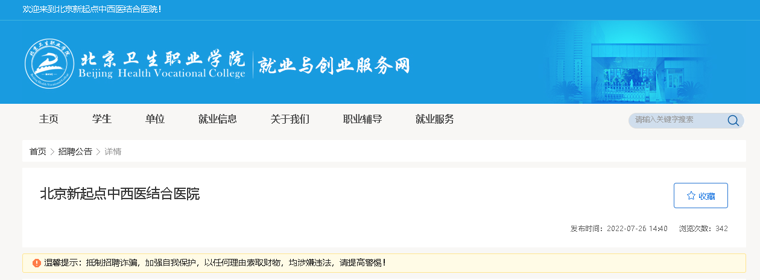Open the 学生 menu item
Viewport: 760px width, 280px height.
tap(102, 119)
